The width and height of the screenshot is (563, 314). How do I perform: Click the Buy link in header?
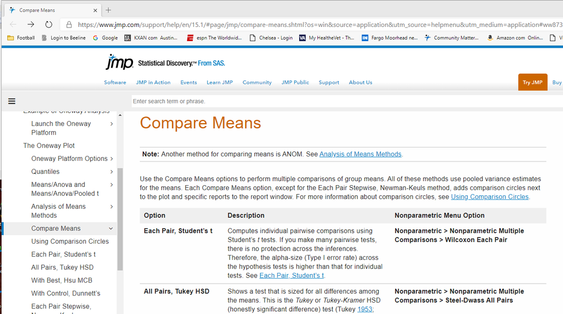557,83
